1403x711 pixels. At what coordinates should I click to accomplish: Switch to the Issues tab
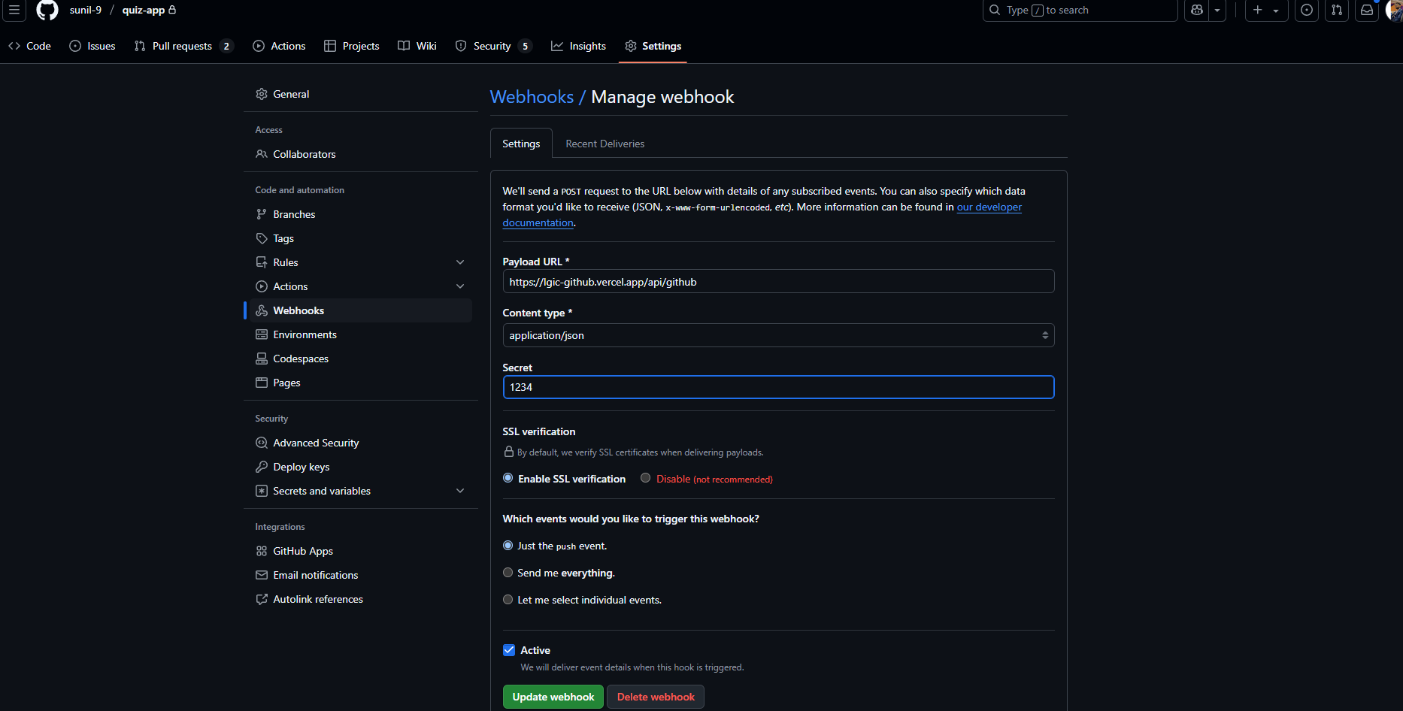pos(92,46)
